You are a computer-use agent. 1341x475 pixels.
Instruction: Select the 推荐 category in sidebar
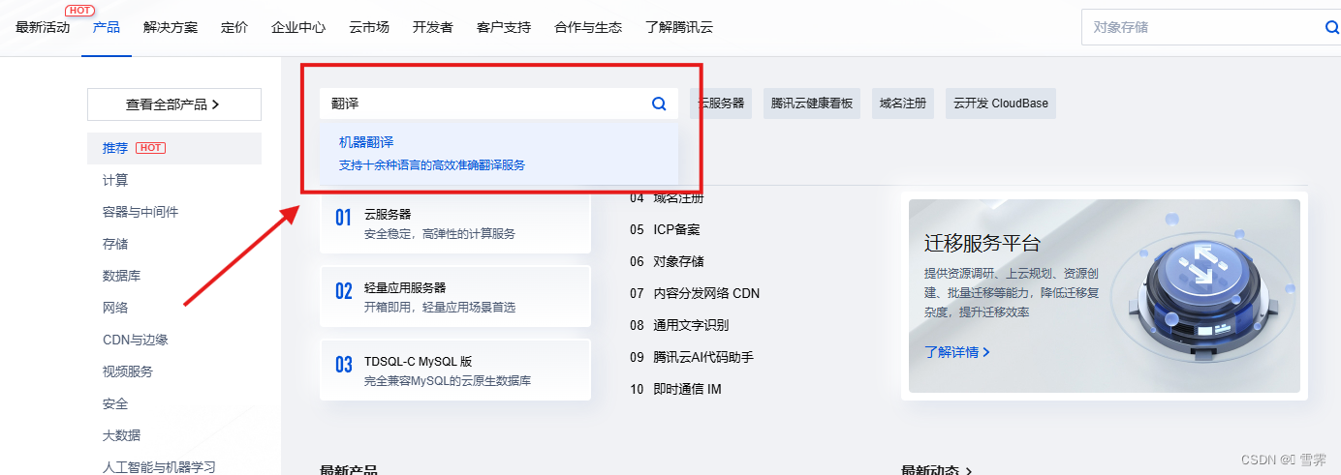pyautogui.click(x=174, y=148)
